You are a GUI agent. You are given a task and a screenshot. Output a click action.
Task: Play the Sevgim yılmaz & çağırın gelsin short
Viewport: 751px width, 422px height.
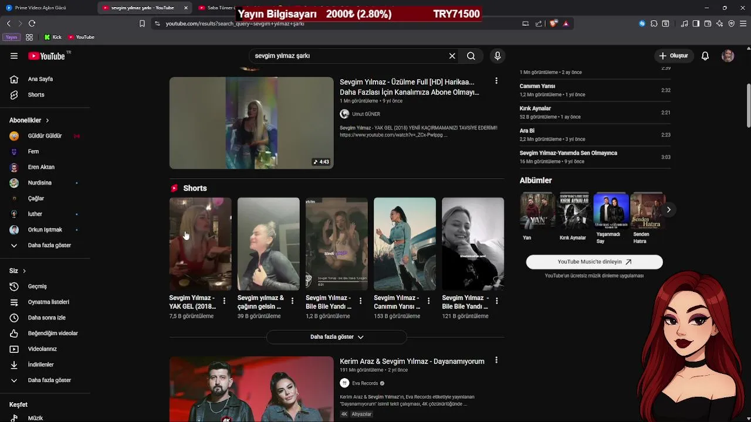pyautogui.click(x=268, y=244)
